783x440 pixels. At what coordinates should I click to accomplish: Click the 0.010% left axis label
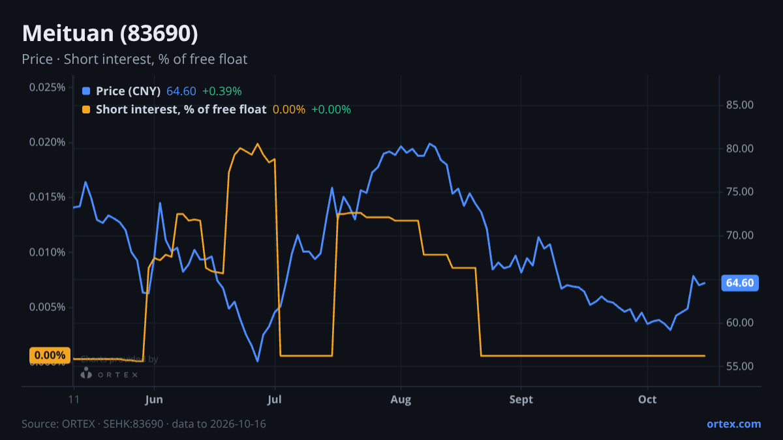click(47, 252)
